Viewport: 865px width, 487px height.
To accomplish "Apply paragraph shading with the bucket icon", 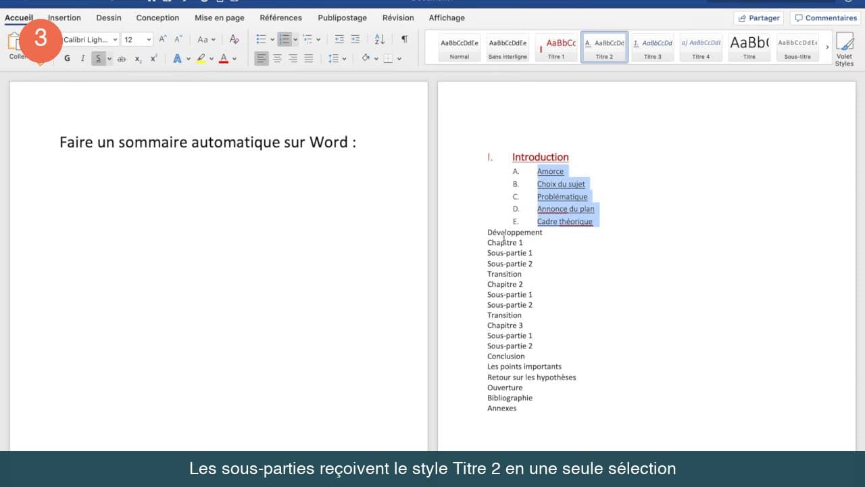I will [x=366, y=59].
